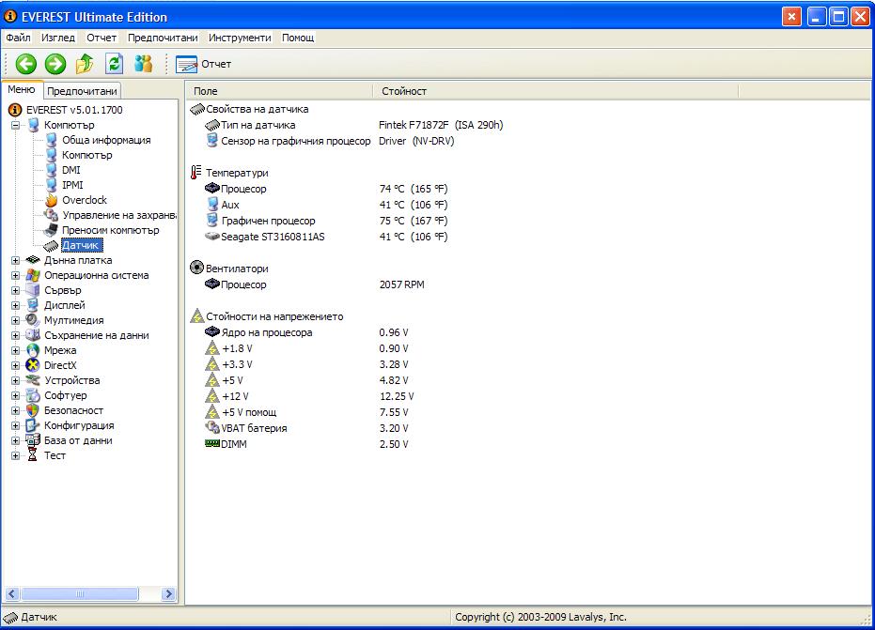Open the Изглед menu
875x630 pixels.
click(58, 38)
